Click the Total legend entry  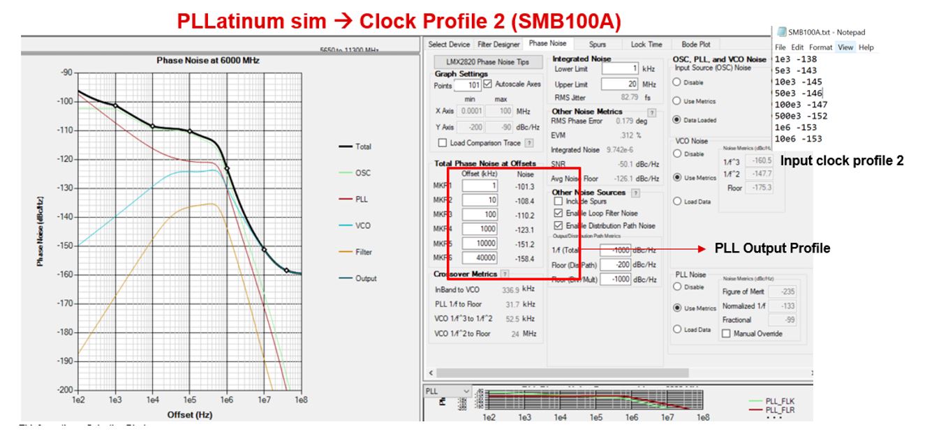[356, 147]
